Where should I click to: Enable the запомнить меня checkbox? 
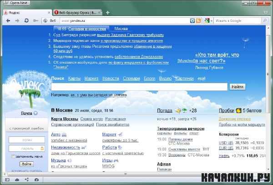[13, 156]
